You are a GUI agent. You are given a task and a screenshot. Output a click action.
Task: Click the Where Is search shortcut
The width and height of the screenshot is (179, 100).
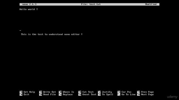click(66, 92)
